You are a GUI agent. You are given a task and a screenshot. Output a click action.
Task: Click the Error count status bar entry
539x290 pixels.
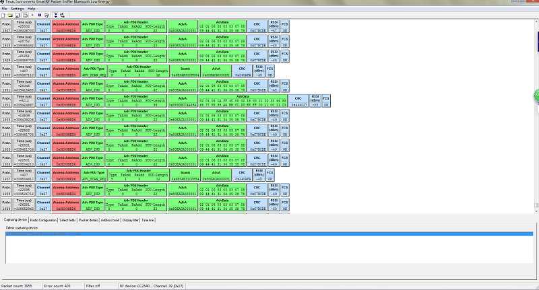[63, 286]
